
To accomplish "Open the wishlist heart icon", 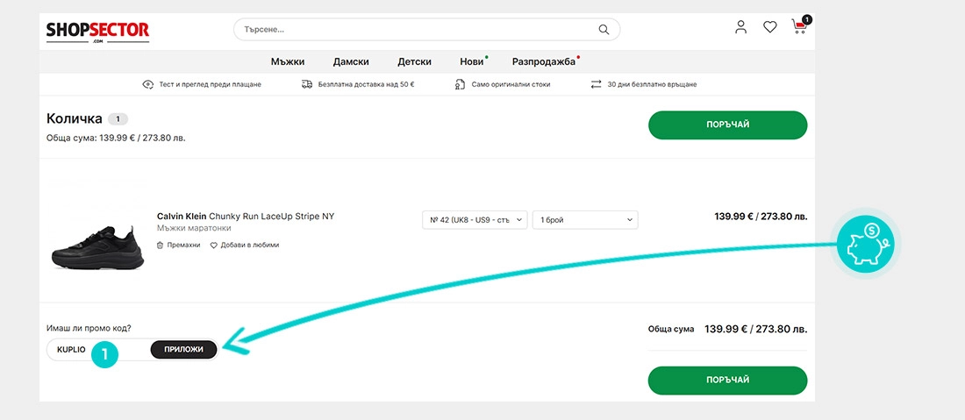I will 770,27.
